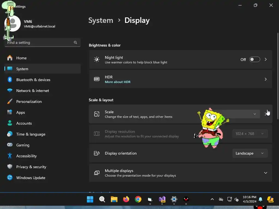The image size is (279, 209).
Task: Click the Display resolution icon
Action: coord(97,133)
